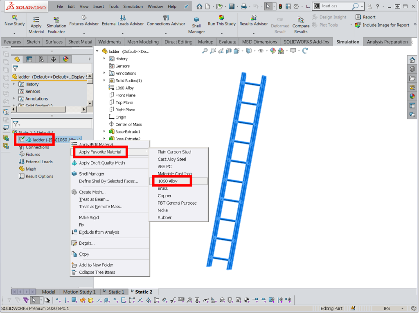This screenshot has width=419, height=313.
Task: Click the Edit Appearance color sphere icon
Action: [x=273, y=51]
